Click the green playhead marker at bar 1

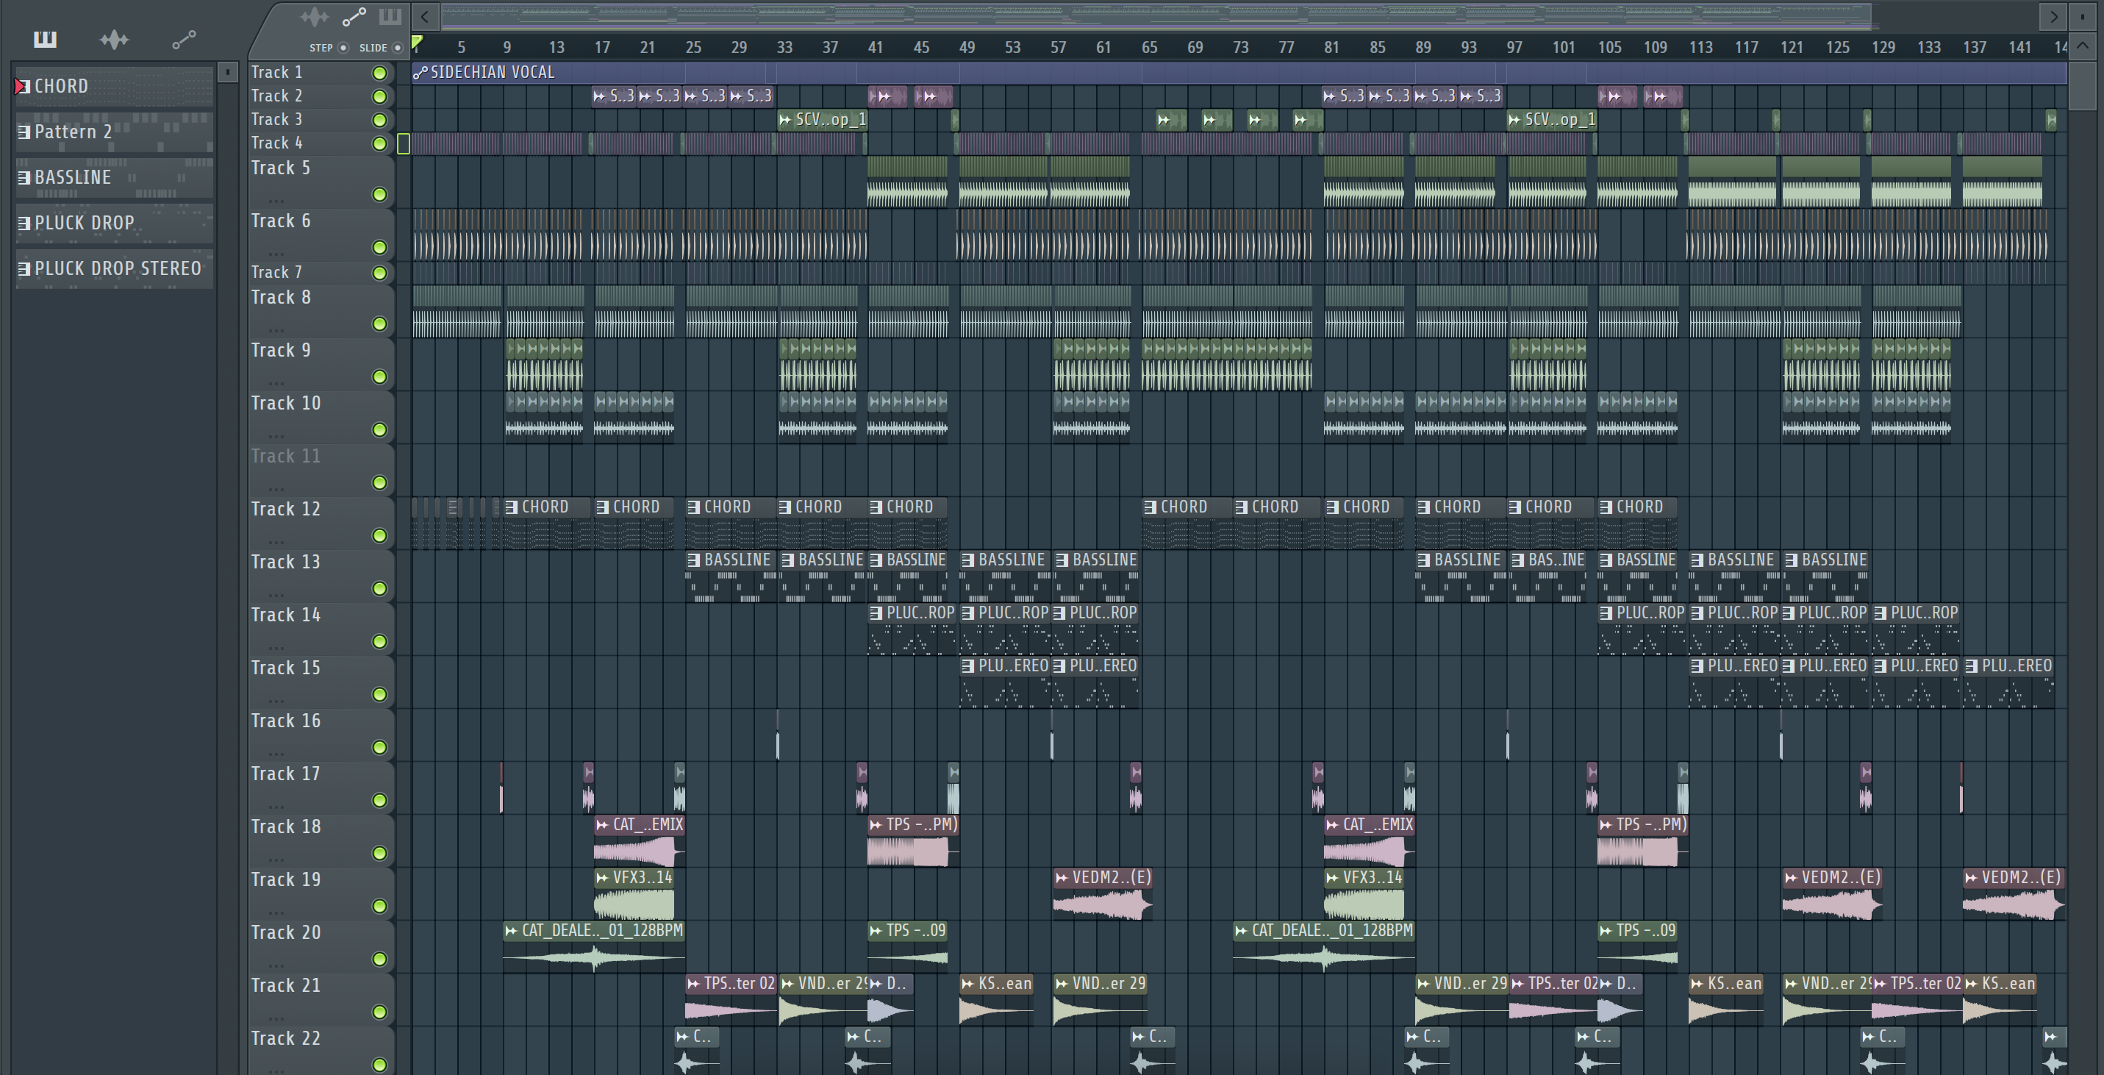tap(418, 43)
